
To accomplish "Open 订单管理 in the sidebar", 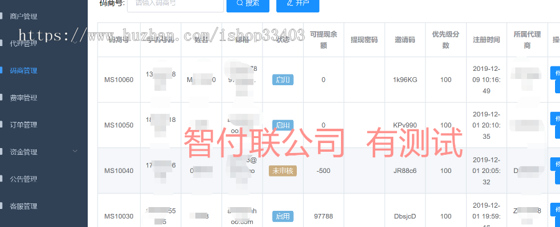I will tap(24, 125).
